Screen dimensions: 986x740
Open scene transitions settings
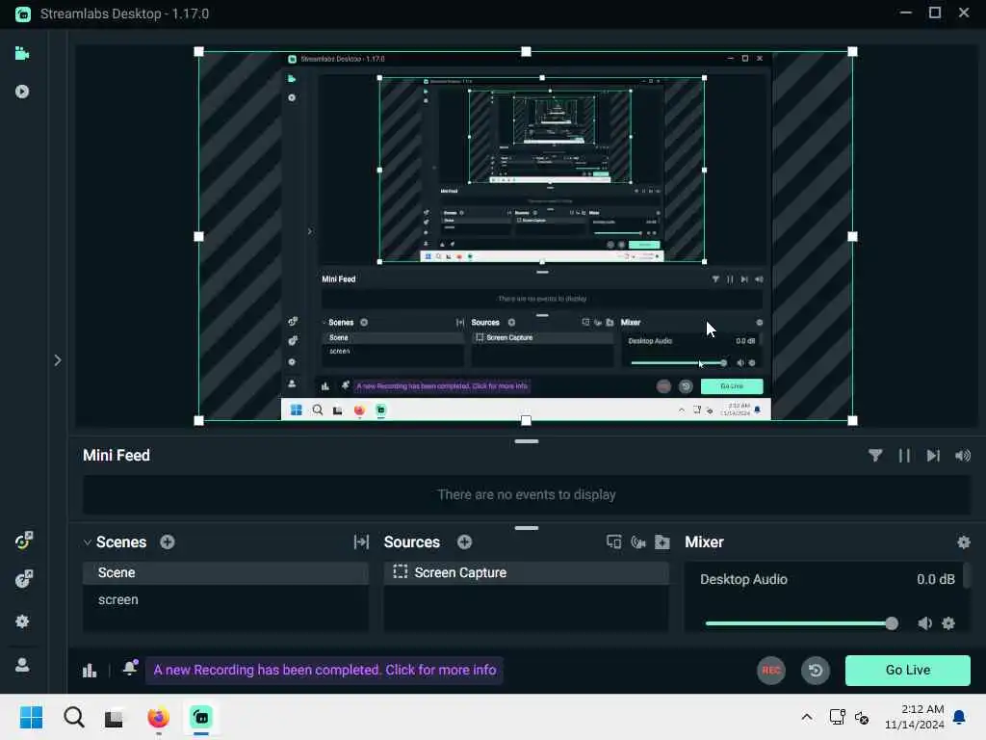362,542
